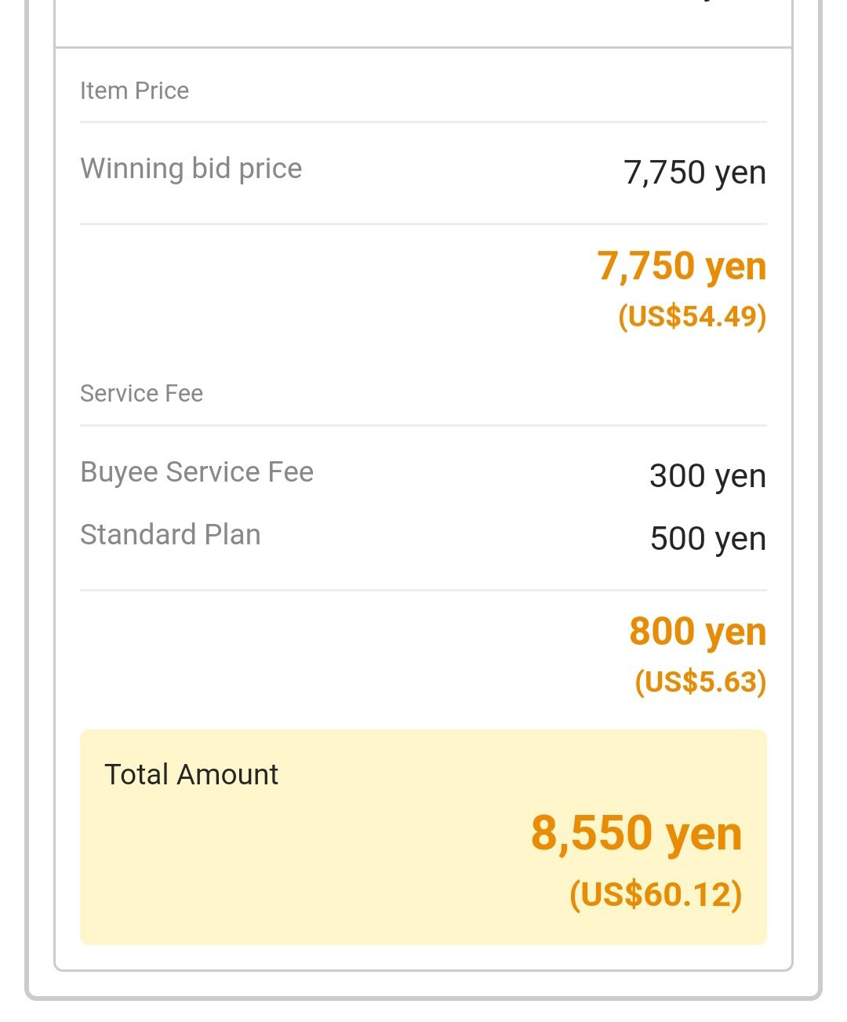847x1022 pixels.
Task: Click the Winning bid price label
Action: 191,169
